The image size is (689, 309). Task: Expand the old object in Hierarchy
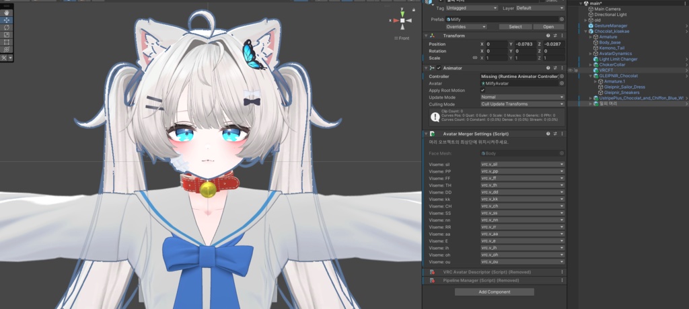tap(586, 20)
